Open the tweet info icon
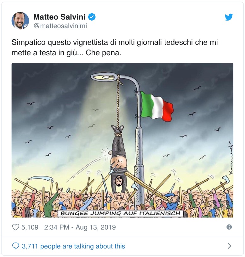Image resolution: width=245 pixels, height=257 pixels. [x=229, y=227]
